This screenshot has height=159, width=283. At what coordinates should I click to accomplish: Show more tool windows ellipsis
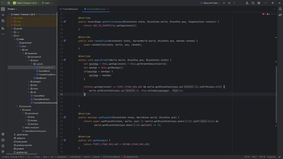click(3, 34)
